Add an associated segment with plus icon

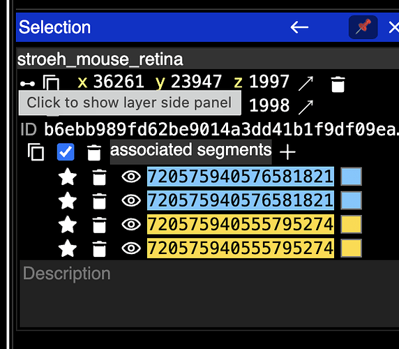(287, 152)
